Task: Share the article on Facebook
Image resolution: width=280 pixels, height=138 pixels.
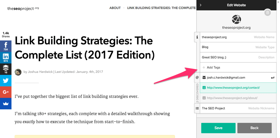Action: [6, 46]
